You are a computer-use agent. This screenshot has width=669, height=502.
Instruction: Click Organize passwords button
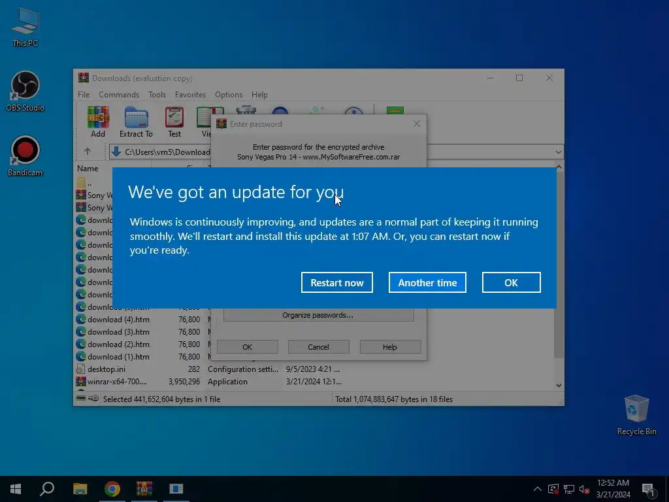318,315
